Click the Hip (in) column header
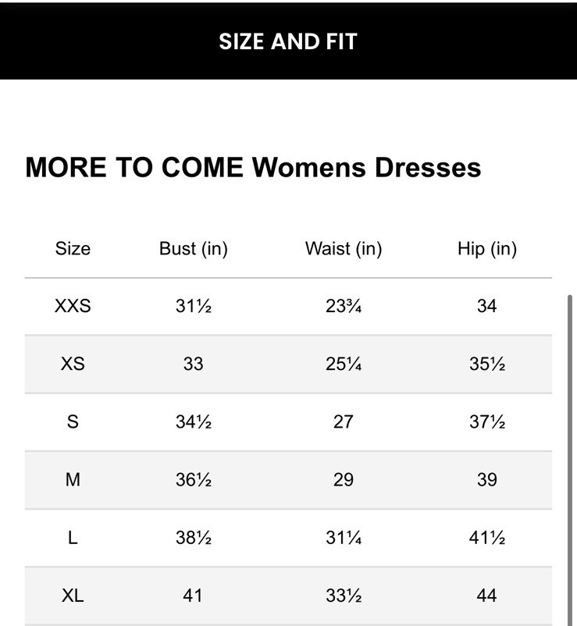577x626 pixels. tap(486, 249)
